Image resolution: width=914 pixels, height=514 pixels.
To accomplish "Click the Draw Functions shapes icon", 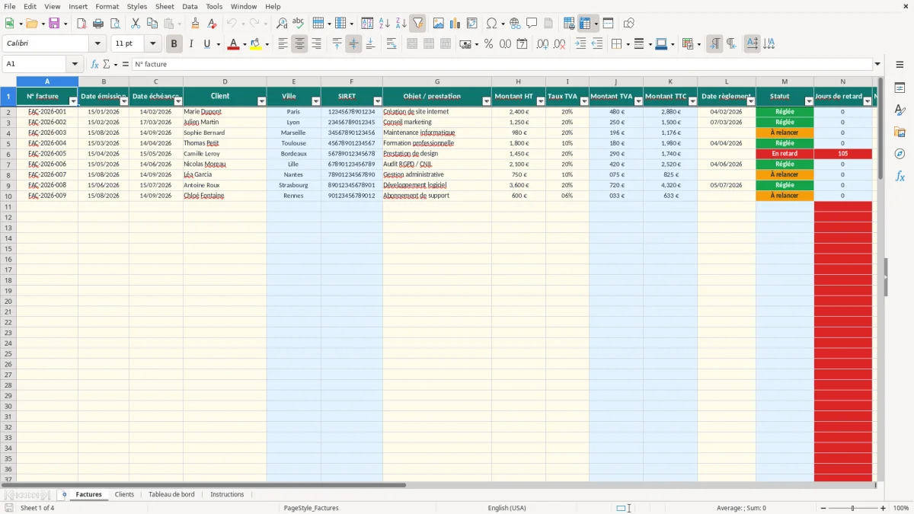I will (628, 24).
